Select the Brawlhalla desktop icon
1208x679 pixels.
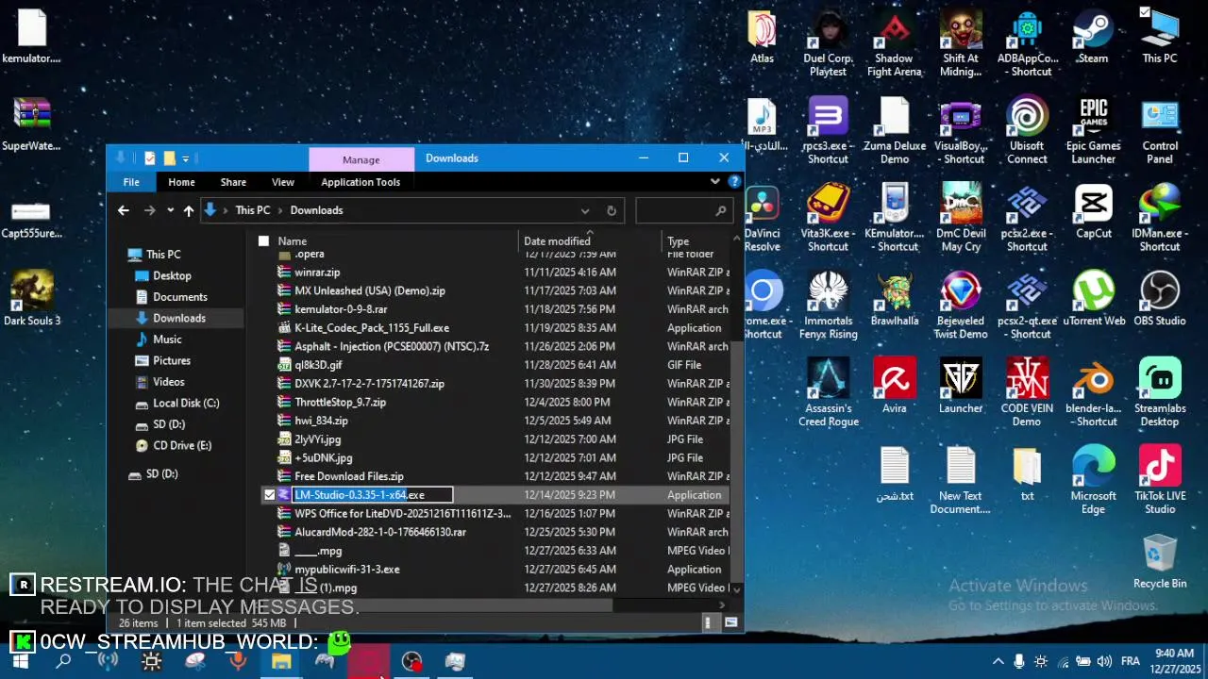coord(894,300)
